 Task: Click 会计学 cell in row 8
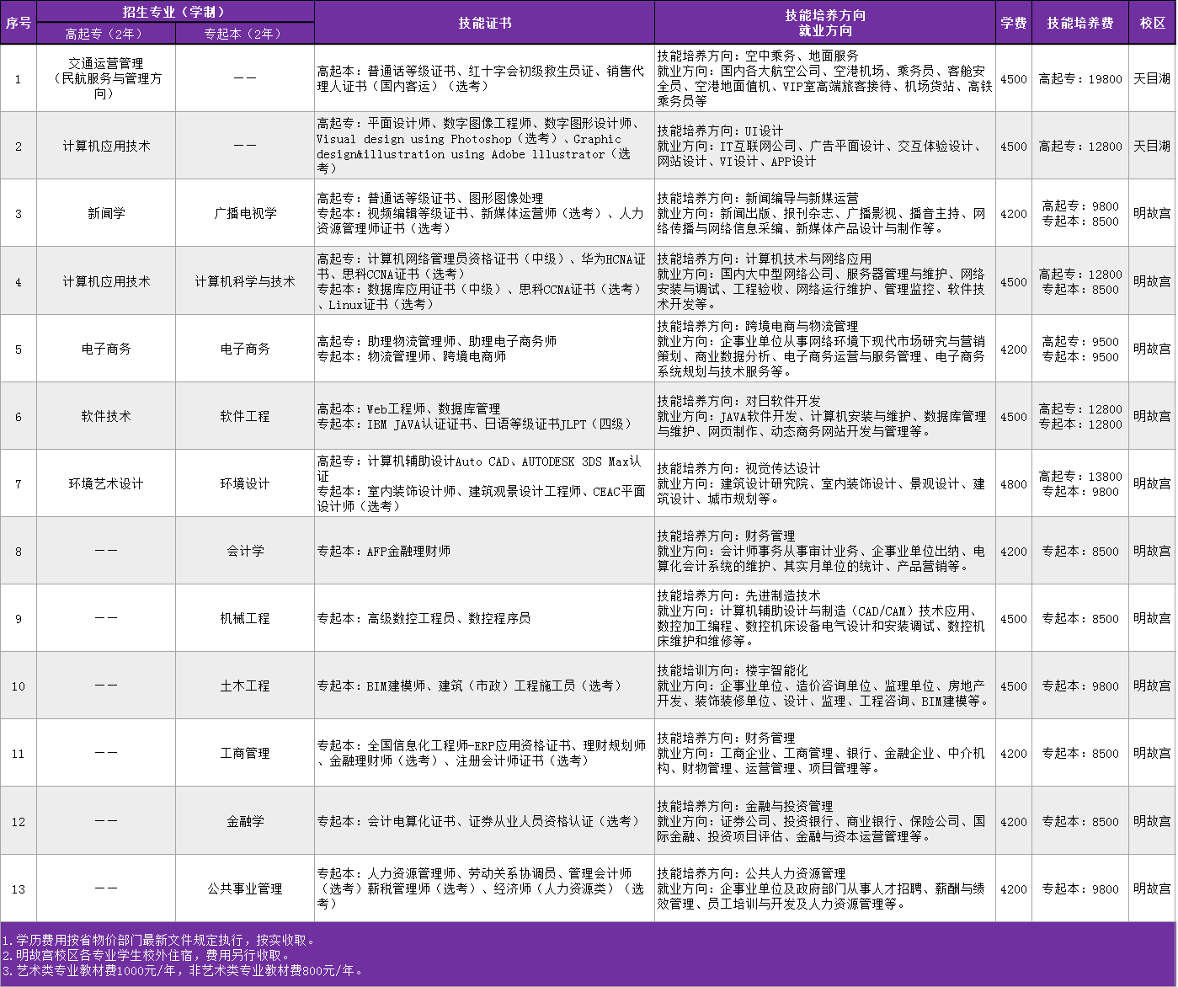pyautogui.click(x=243, y=550)
